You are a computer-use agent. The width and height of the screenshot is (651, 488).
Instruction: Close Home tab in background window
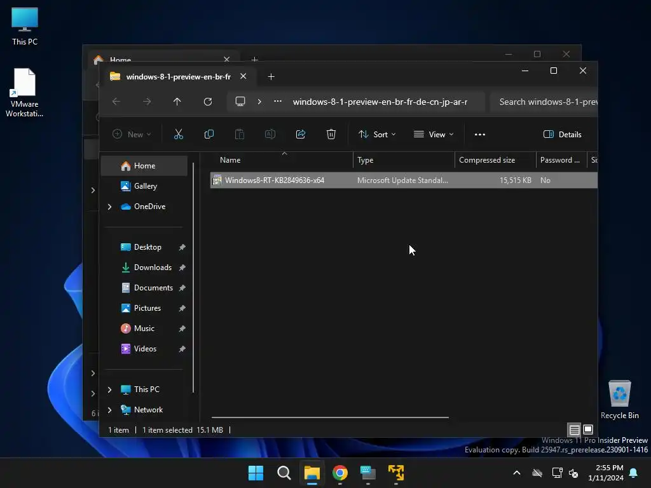click(x=227, y=59)
